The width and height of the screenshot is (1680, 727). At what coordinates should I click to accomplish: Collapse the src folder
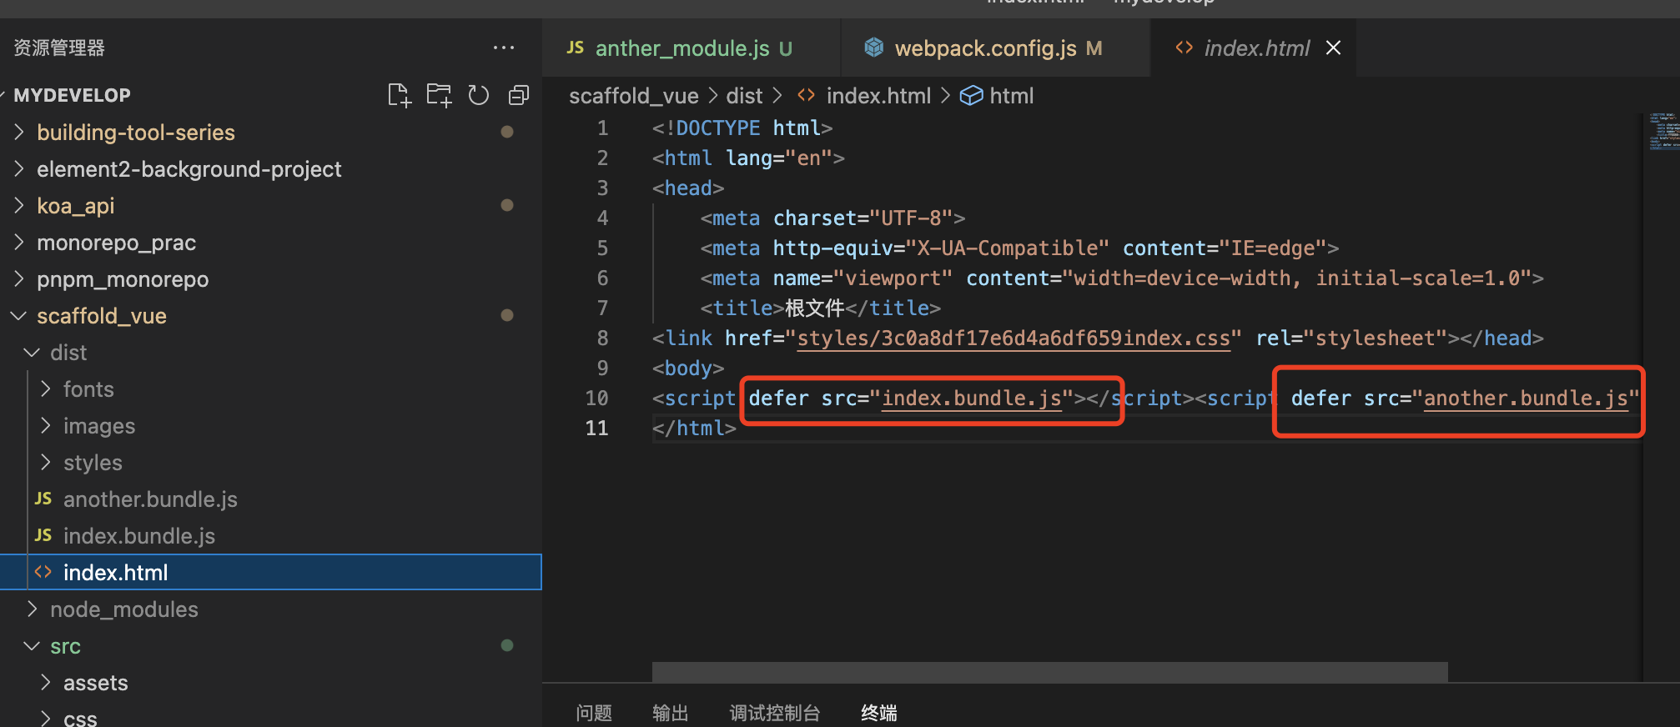(x=271, y=645)
